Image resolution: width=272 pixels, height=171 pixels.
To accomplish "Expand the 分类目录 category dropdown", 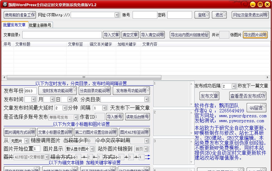I will tap(147, 99).
